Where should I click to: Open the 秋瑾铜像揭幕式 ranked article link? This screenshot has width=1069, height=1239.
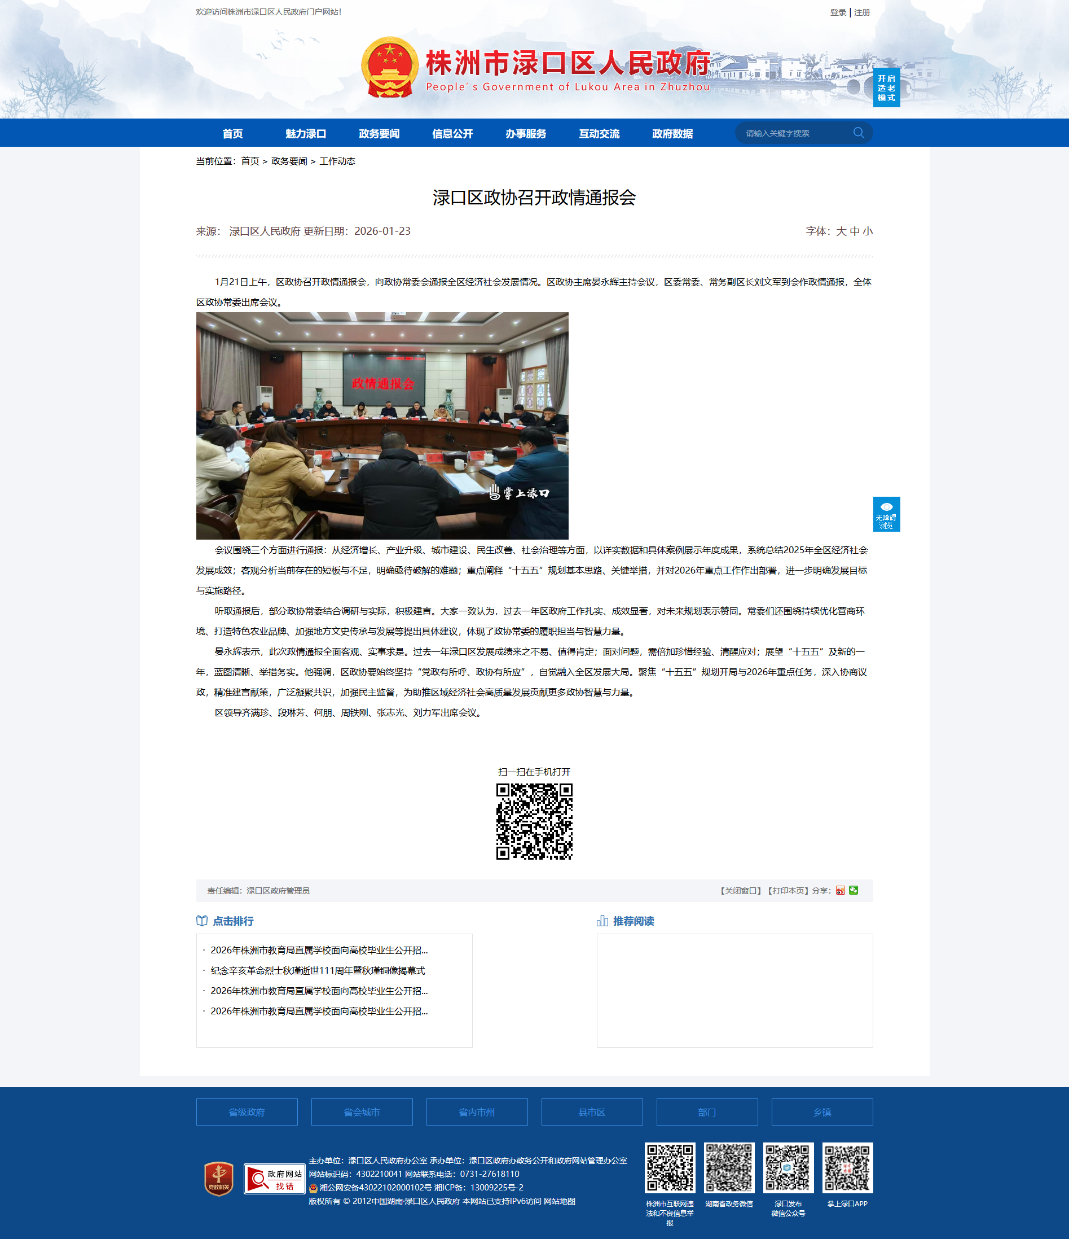[317, 970]
